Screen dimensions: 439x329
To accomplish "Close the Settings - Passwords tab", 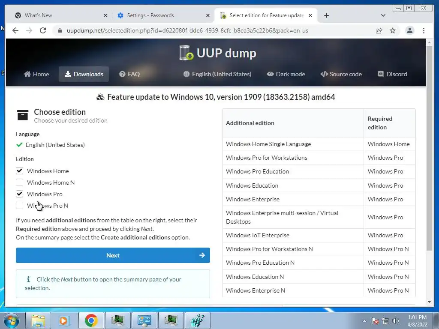I will tap(208, 15).
